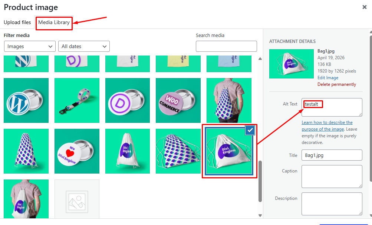
Task: Click the April 19, 2026 date text
Action: pos(331,58)
